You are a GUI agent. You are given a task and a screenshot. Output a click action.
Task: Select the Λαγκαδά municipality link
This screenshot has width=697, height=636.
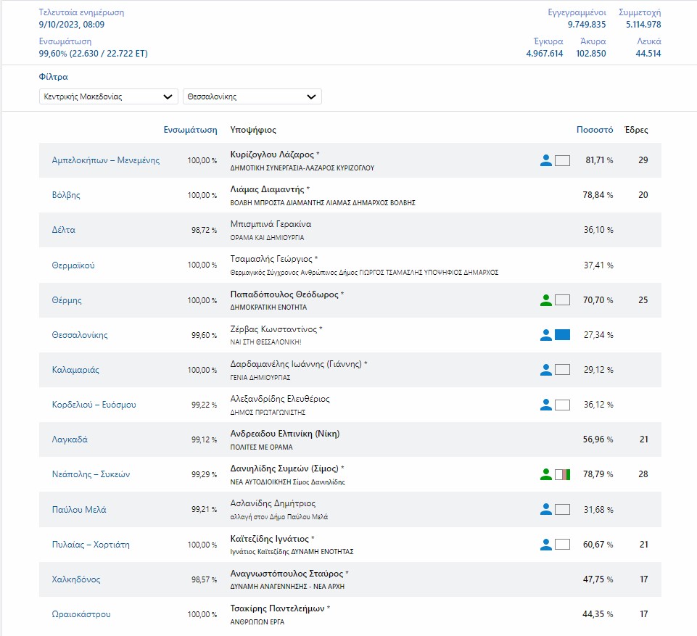(70, 439)
